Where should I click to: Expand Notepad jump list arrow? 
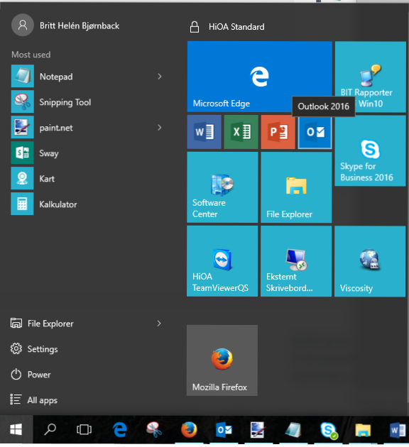(x=160, y=77)
